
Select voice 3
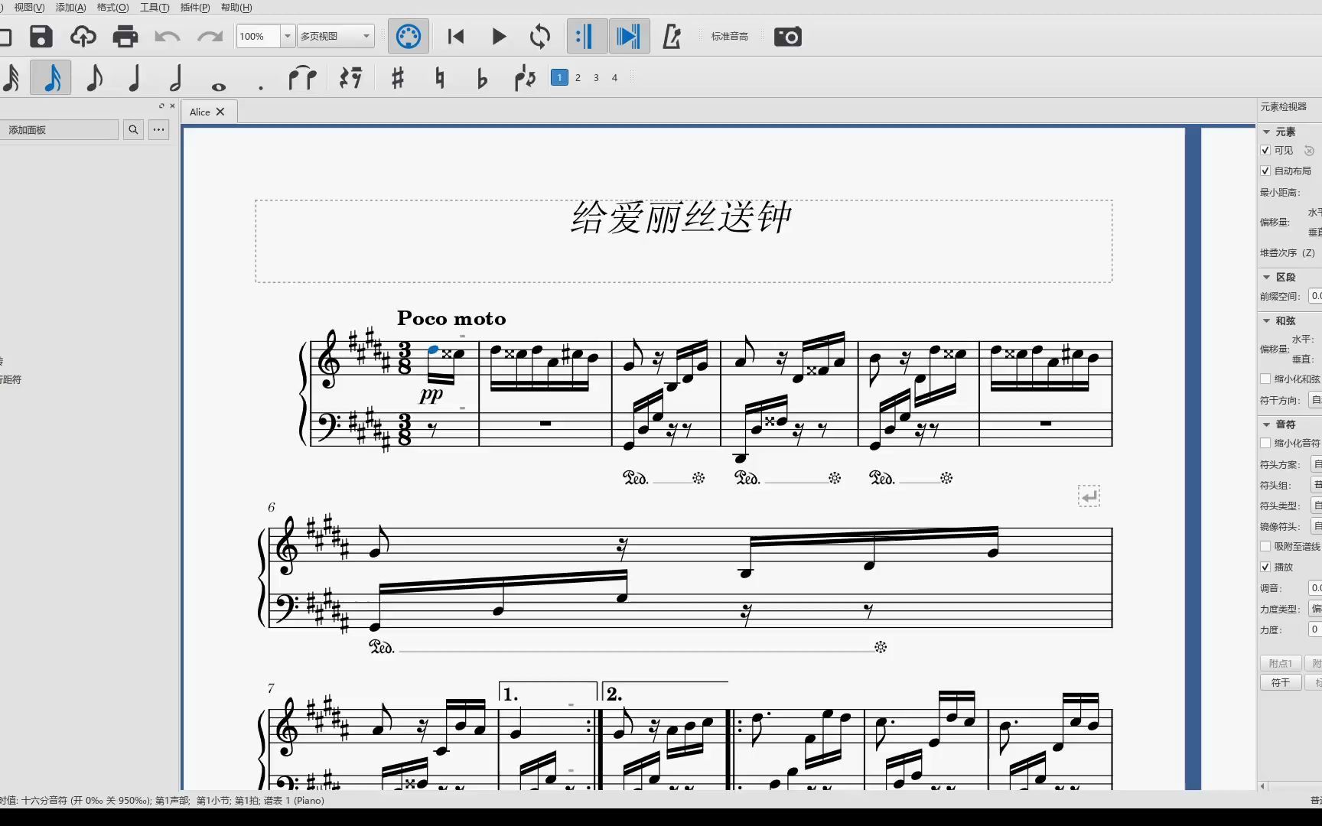click(596, 77)
